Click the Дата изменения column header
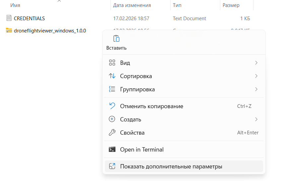The height and width of the screenshot is (181, 281). [132, 5]
